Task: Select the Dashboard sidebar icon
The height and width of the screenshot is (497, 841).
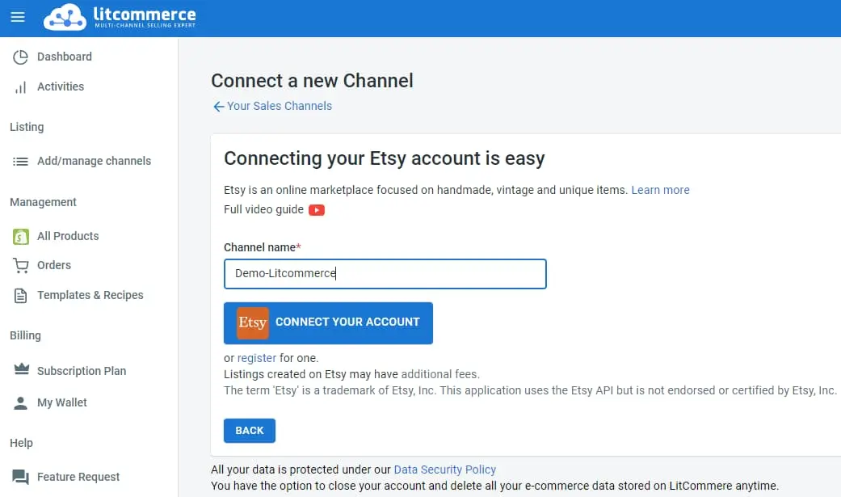Action: pyautogui.click(x=19, y=57)
